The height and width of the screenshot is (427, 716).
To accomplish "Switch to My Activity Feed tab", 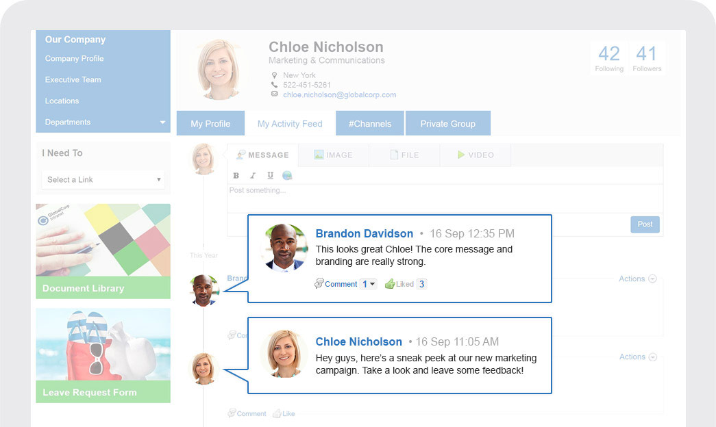I will click(x=290, y=123).
